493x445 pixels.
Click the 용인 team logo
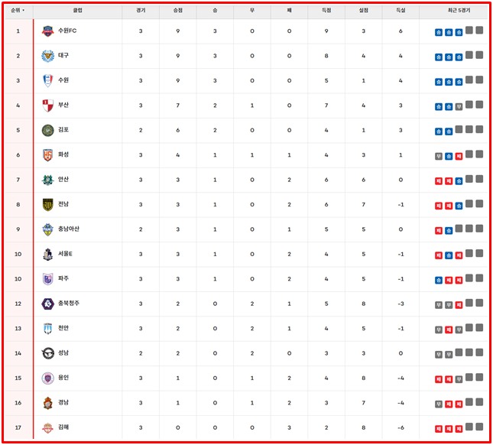47,378
